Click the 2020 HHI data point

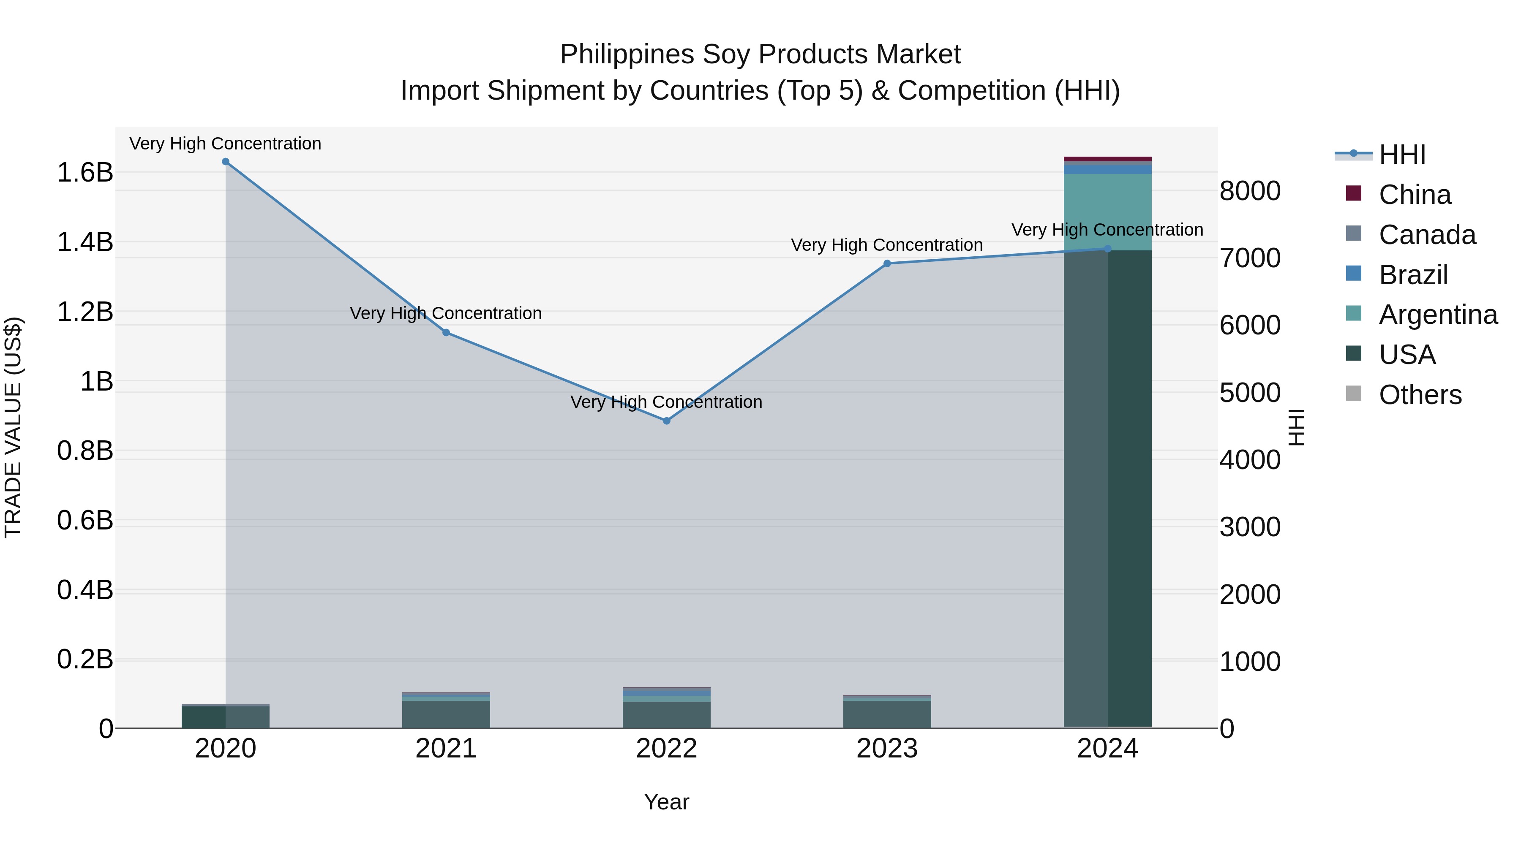point(226,162)
